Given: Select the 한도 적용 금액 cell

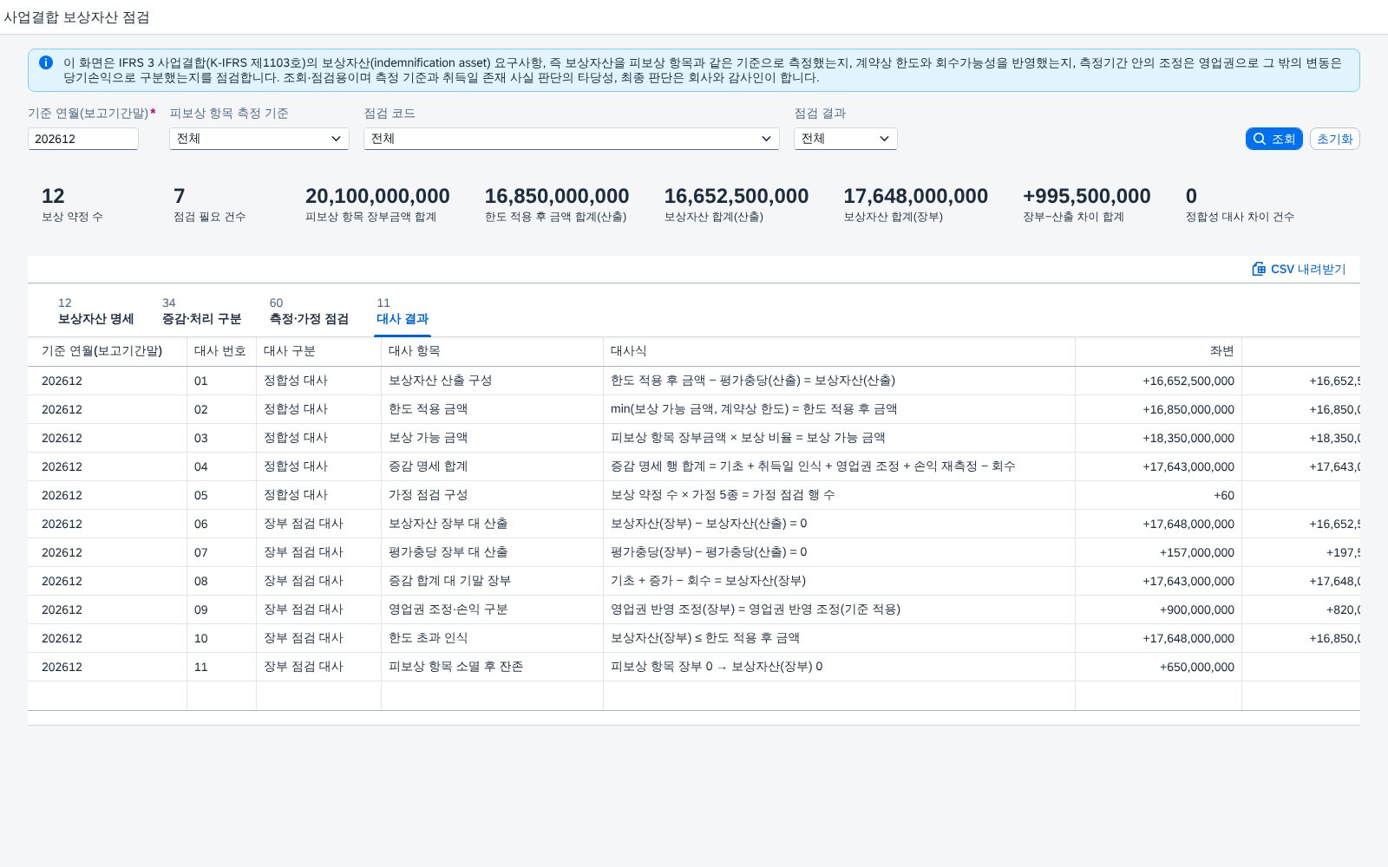Looking at the screenshot, I should pos(492,409).
